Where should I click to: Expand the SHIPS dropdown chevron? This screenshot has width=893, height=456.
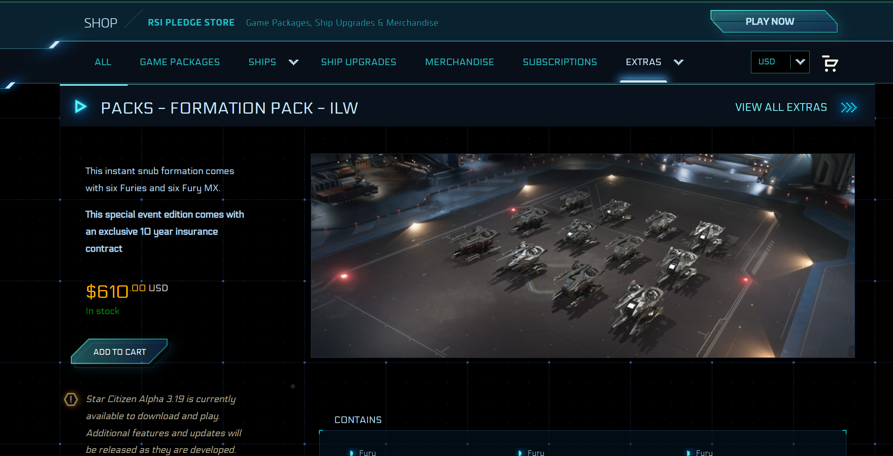point(293,62)
